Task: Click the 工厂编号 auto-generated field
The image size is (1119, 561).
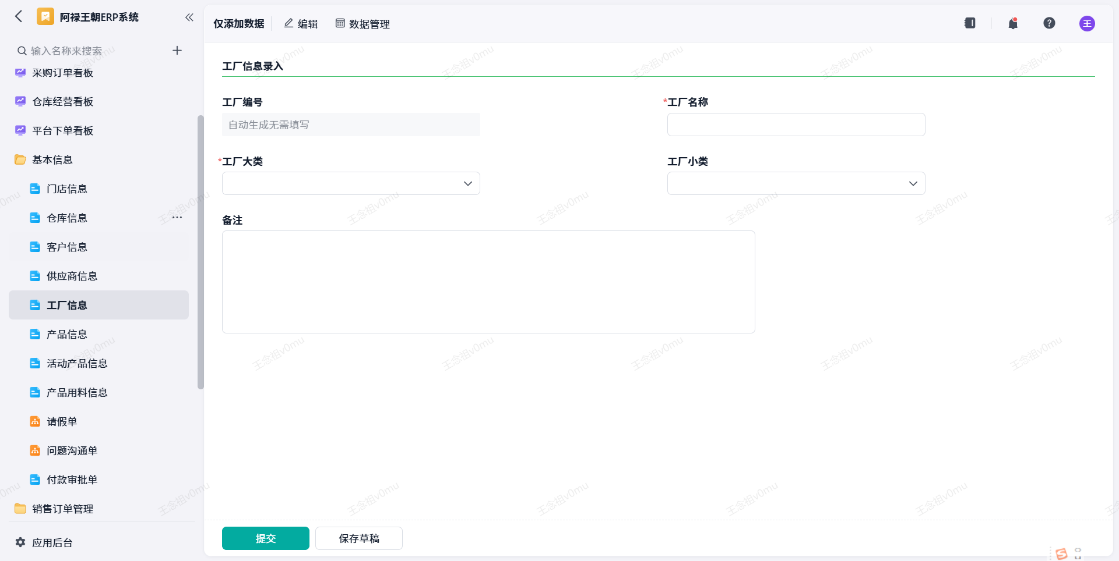Action: pos(351,125)
